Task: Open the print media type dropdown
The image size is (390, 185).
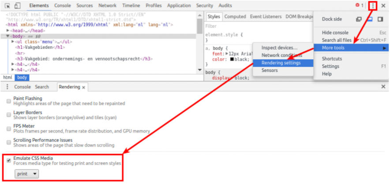Action: 27,174
